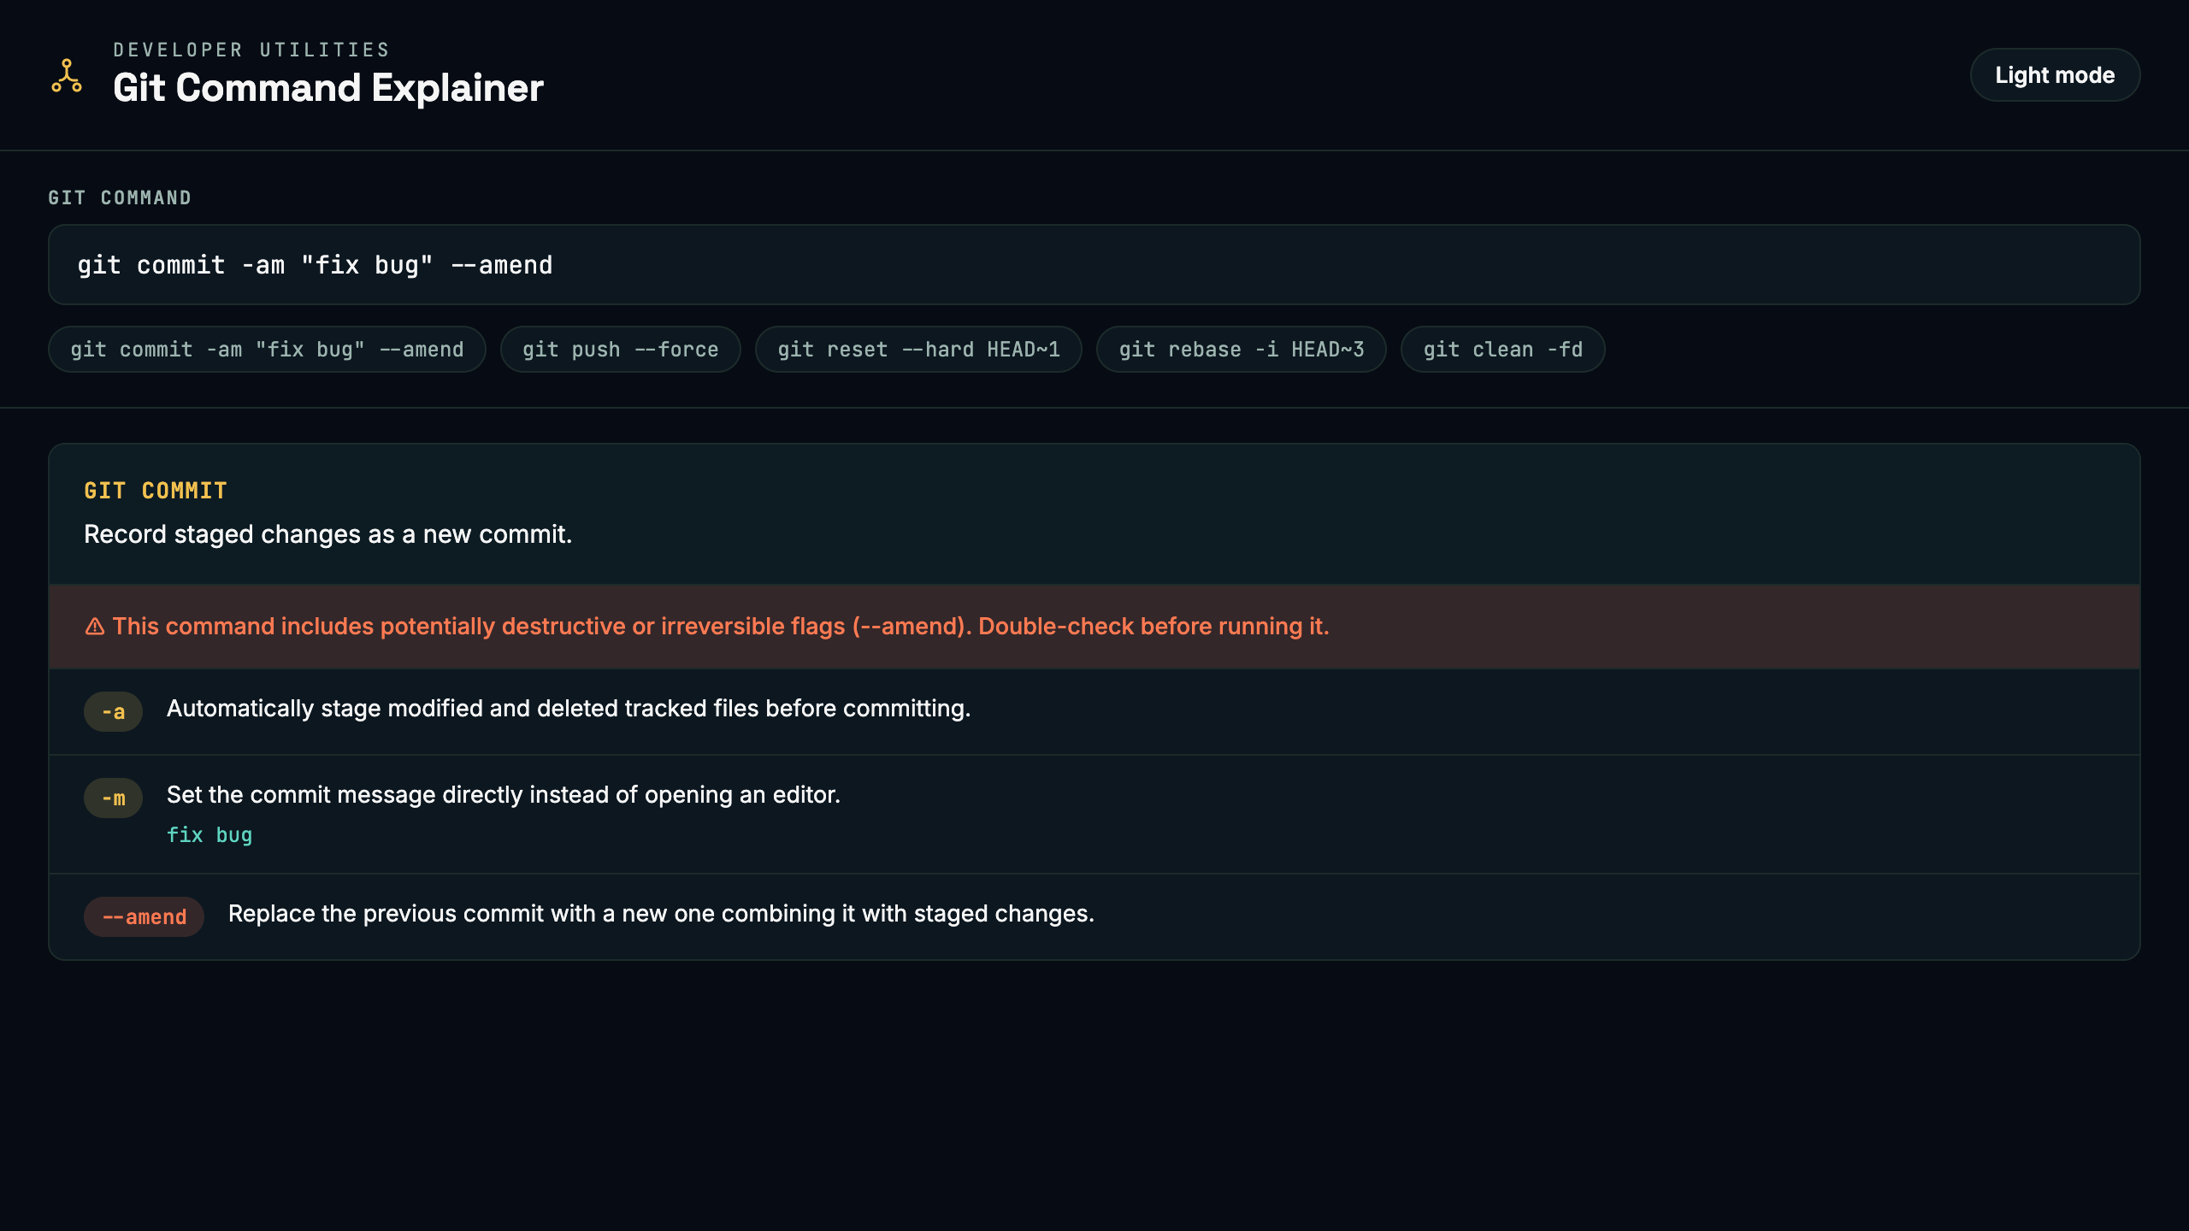The width and height of the screenshot is (2189, 1231).
Task: Click the warning triangle icon in alert banner
Action: pyautogui.click(x=95, y=627)
